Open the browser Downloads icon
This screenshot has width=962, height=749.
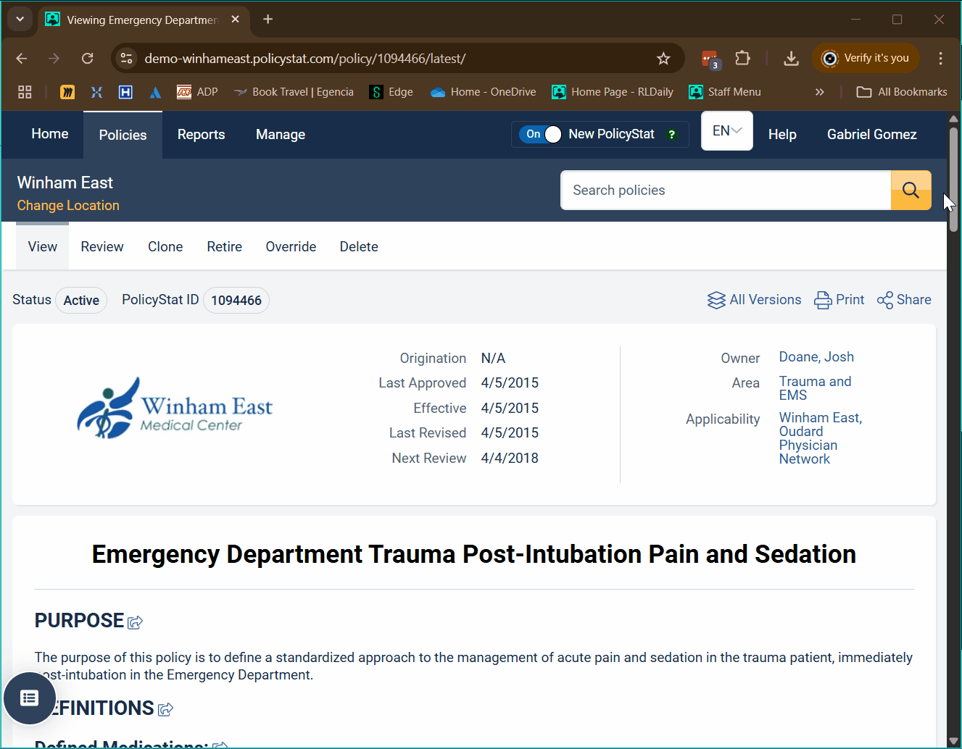[x=791, y=59]
